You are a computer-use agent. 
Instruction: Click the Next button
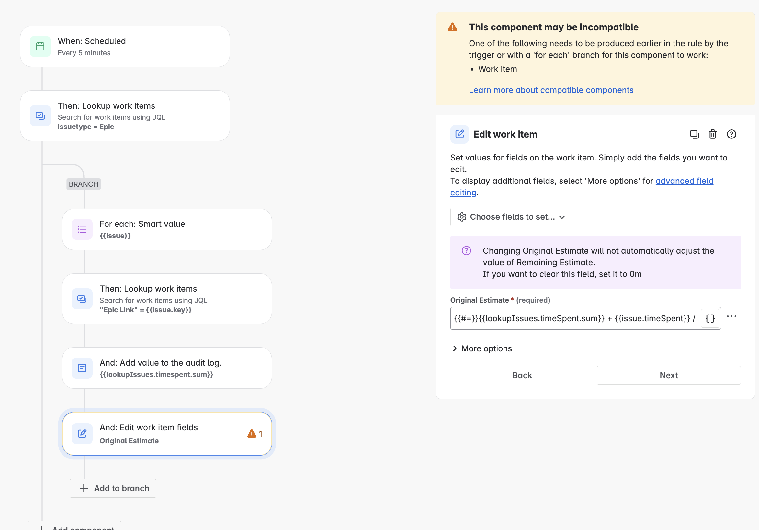click(x=668, y=375)
